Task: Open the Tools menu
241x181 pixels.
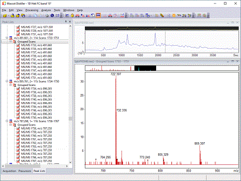Action: 57,10
